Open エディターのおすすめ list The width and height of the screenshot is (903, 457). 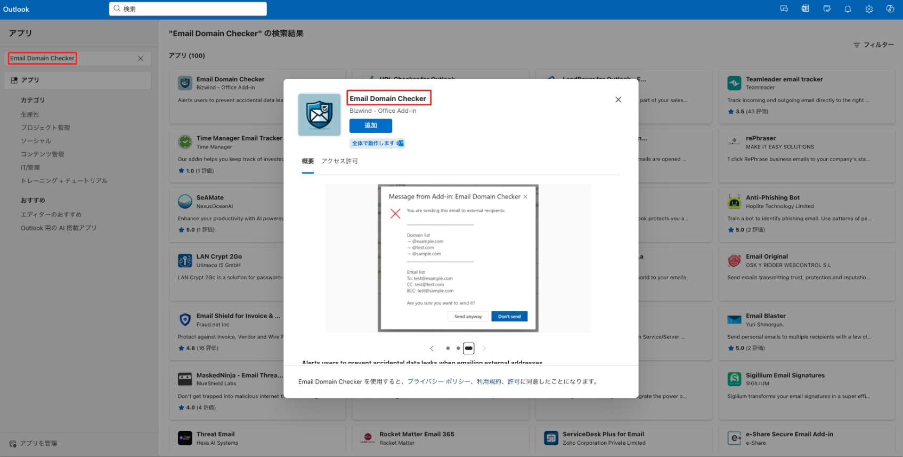(x=51, y=214)
